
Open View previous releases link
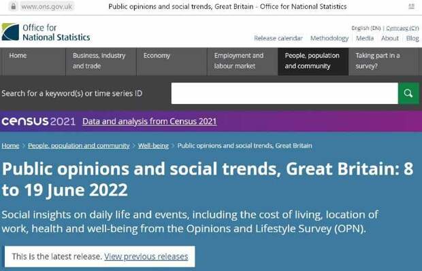pyautogui.click(x=146, y=257)
